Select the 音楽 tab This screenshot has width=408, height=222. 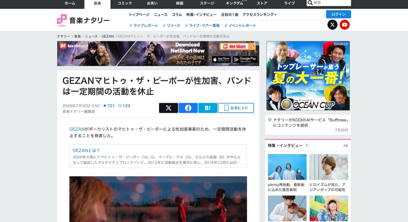97,3
